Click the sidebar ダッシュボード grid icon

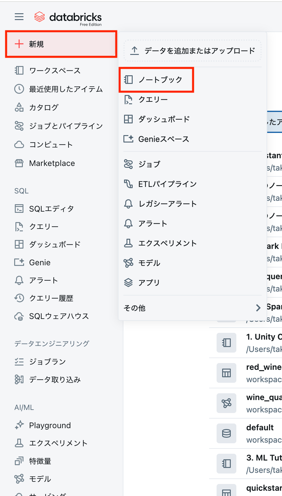pyautogui.click(x=19, y=245)
